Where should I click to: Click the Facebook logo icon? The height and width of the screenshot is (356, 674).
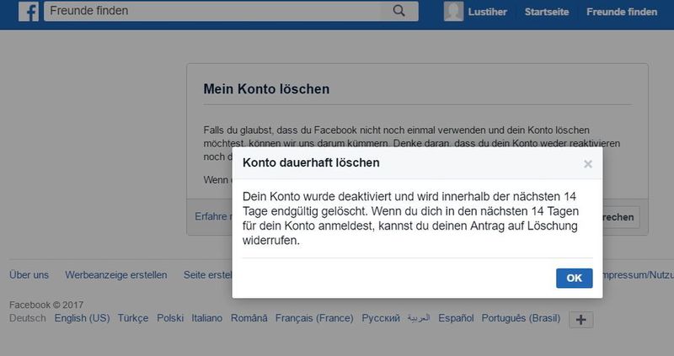point(29,12)
